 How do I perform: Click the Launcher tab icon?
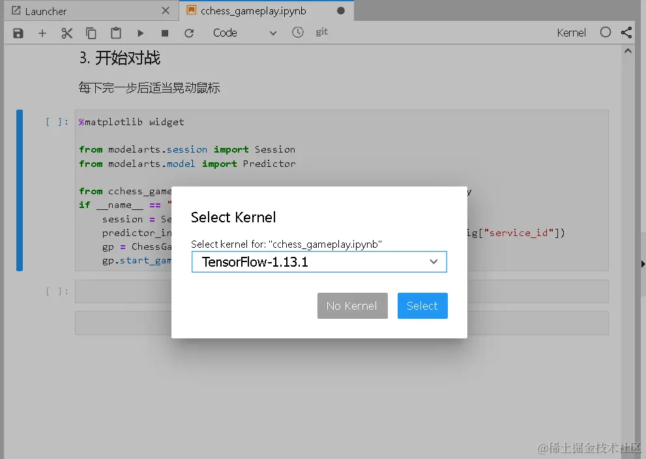[16, 10]
